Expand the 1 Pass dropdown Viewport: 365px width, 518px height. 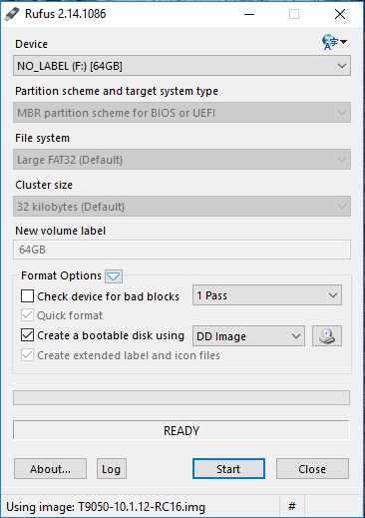pos(267,295)
